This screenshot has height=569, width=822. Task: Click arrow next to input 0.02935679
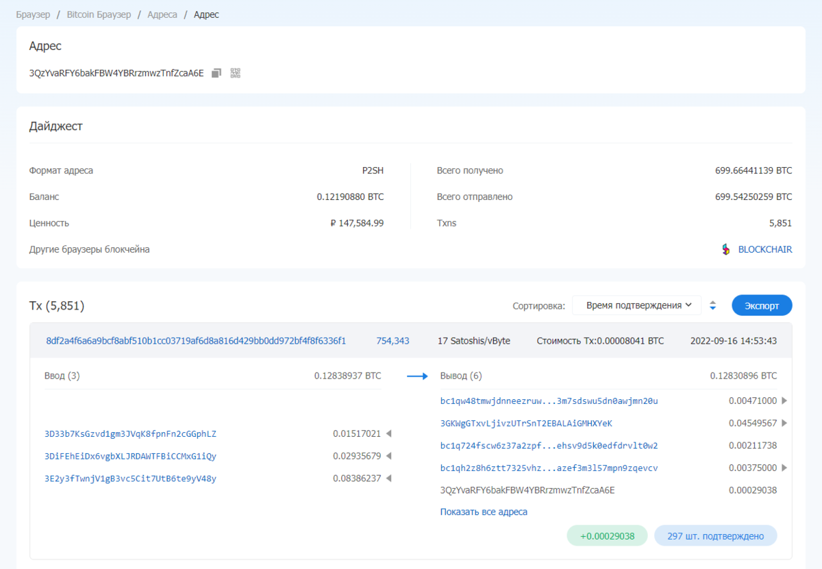point(388,456)
